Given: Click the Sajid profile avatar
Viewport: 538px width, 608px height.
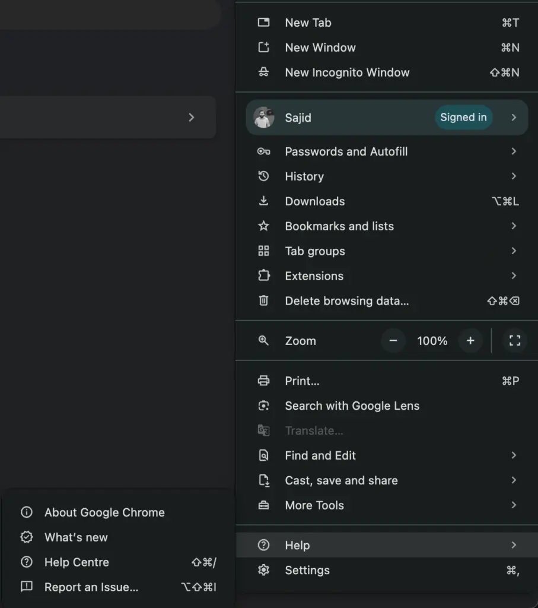Looking at the screenshot, I should tap(264, 118).
